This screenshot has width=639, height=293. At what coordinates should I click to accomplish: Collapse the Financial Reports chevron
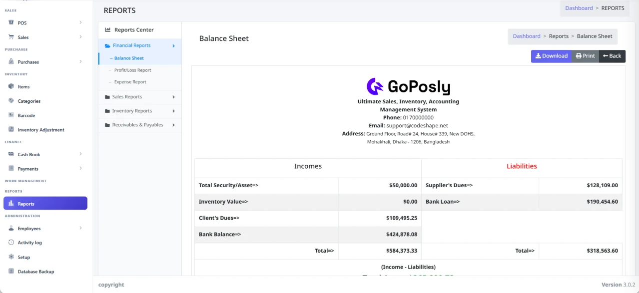[173, 46]
